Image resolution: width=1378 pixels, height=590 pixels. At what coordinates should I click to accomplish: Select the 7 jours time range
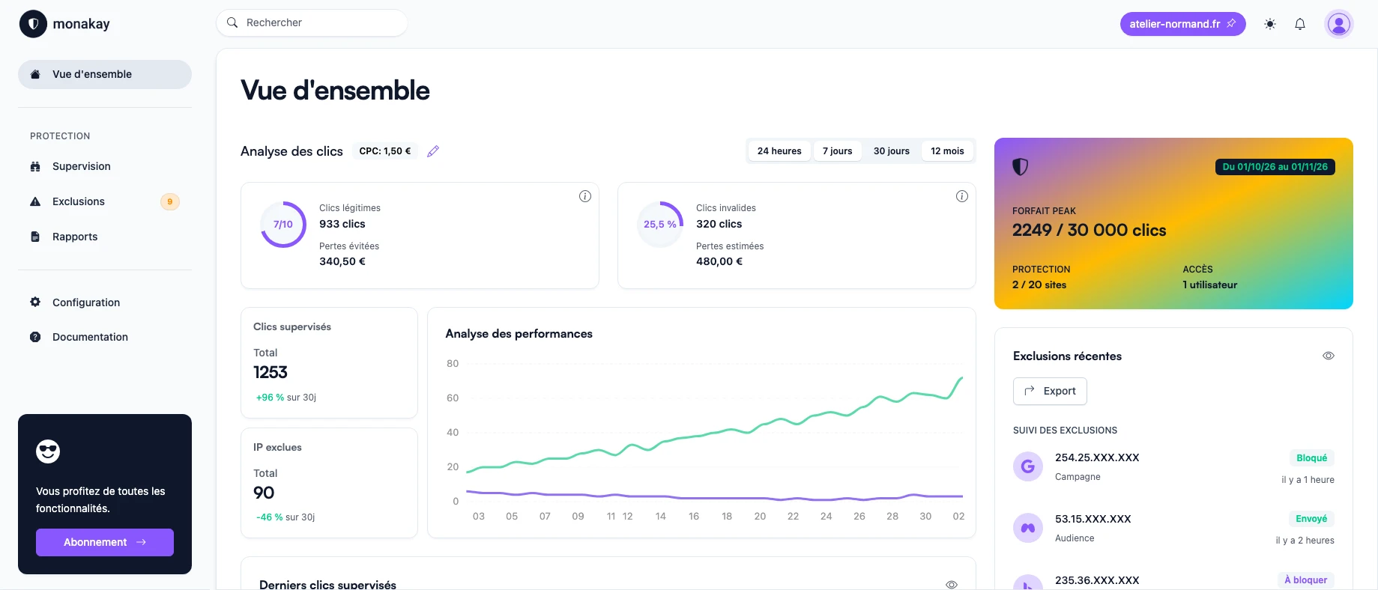[838, 151]
